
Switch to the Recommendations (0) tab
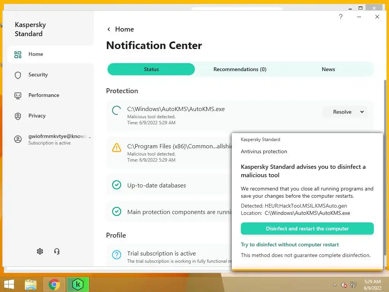pyautogui.click(x=240, y=69)
